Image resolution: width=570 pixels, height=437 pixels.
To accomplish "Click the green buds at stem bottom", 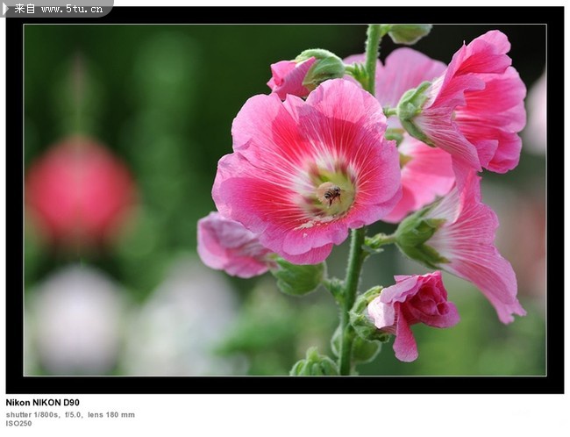I will 314,364.
